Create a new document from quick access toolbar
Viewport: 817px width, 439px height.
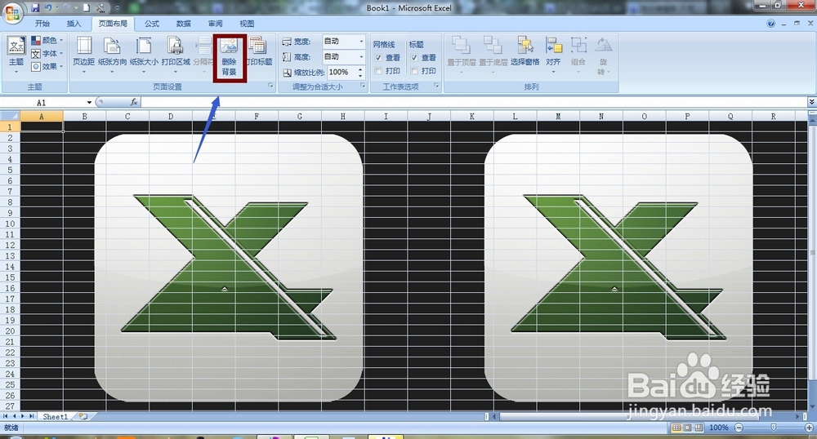(87, 8)
